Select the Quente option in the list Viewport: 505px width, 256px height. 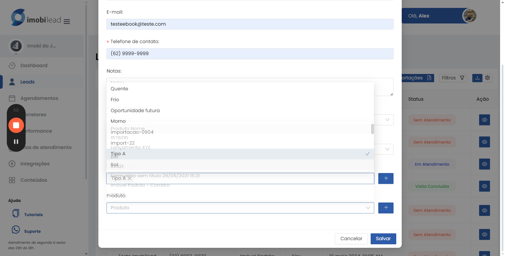(119, 89)
